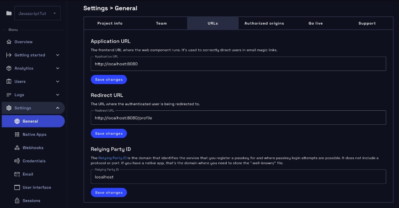
Task: Click the Webhooks icon in sidebar
Action: (x=17, y=148)
